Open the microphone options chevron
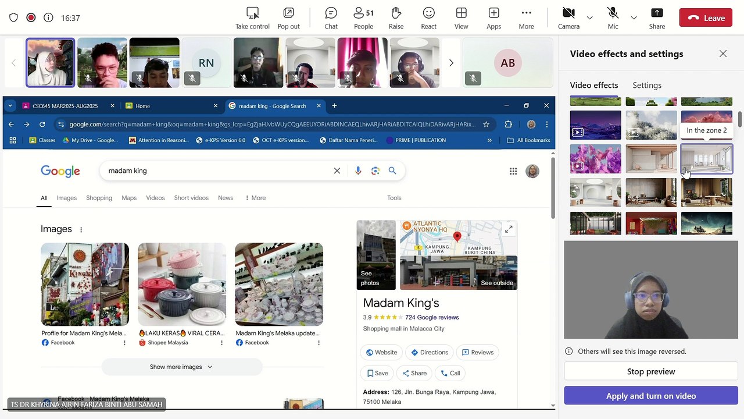This screenshot has height=419, width=744. pos(634,18)
